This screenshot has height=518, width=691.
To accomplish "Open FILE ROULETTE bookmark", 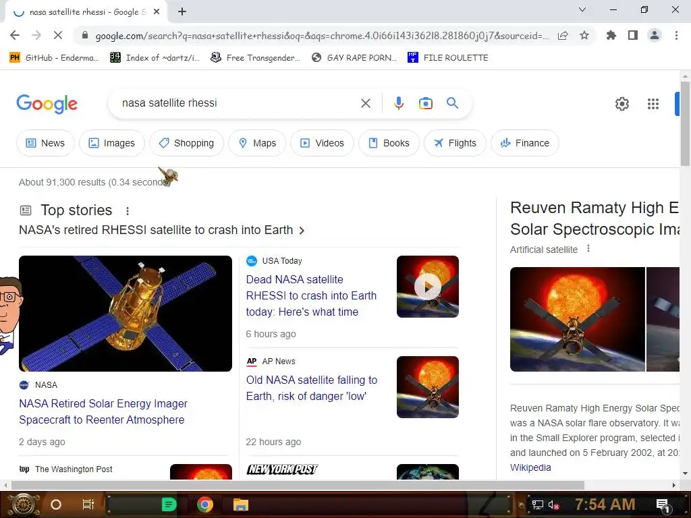I will click(448, 58).
